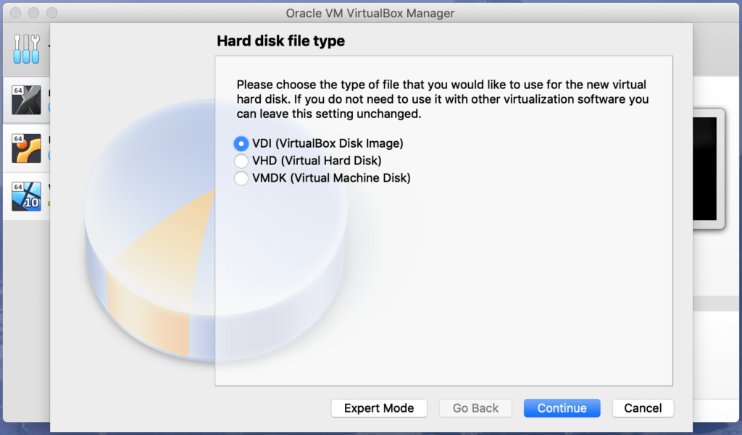Choose the VHD radio button

click(241, 161)
